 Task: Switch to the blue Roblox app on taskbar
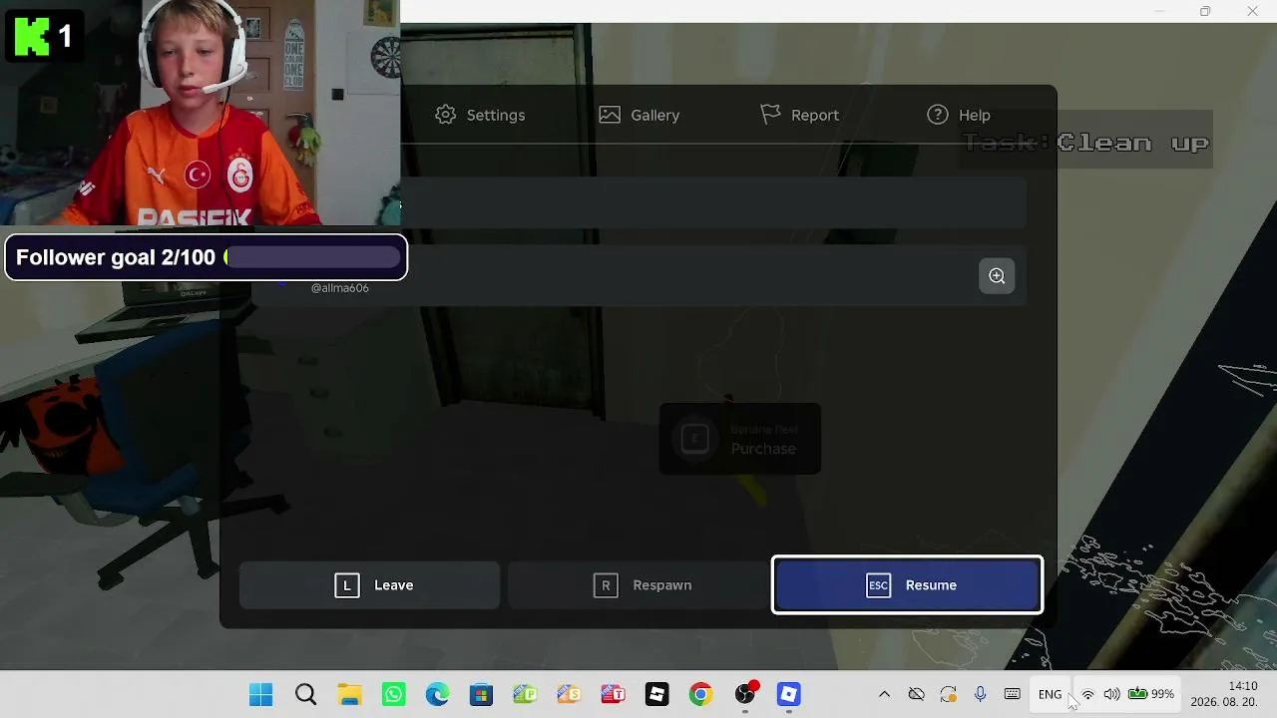[789, 694]
